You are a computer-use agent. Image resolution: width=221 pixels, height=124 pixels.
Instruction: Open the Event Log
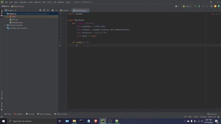[x=212, y=114]
